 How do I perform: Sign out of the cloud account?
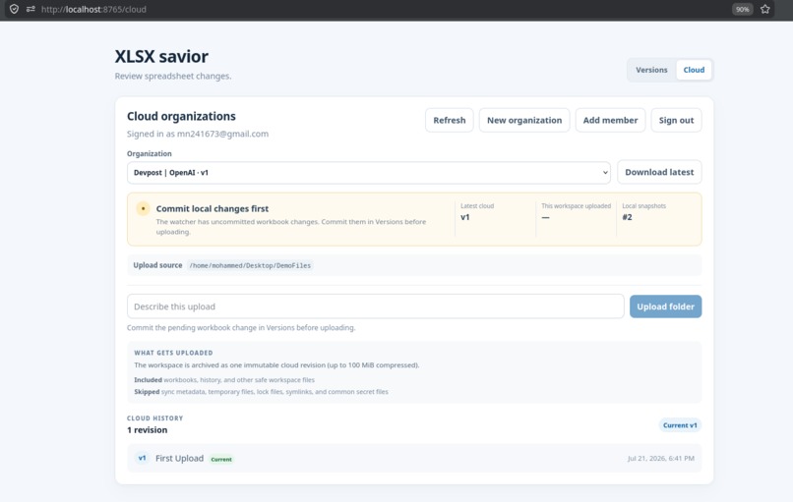(x=676, y=120)
